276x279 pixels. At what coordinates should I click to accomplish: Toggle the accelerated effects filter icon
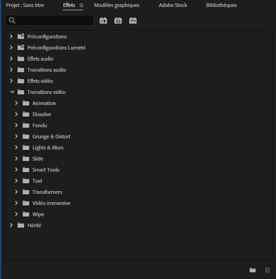click(x=103, y=21)
